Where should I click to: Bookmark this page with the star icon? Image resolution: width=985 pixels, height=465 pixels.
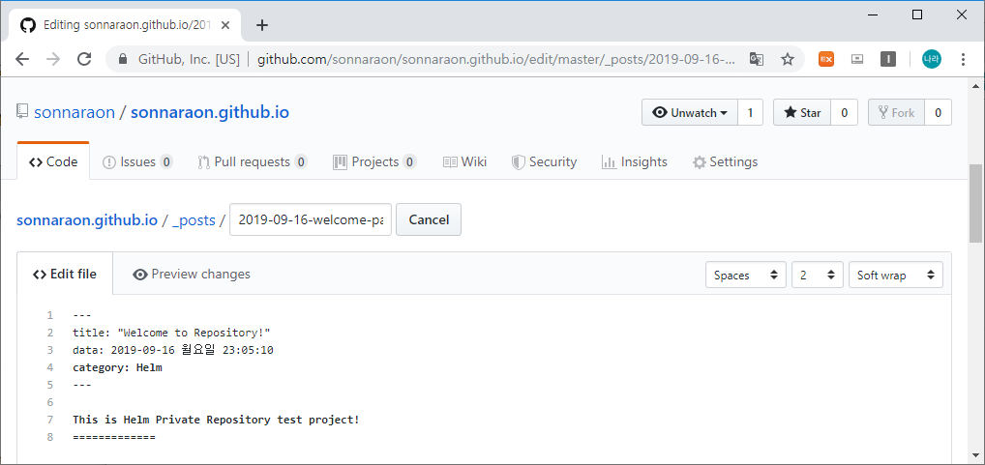[787, 60]
